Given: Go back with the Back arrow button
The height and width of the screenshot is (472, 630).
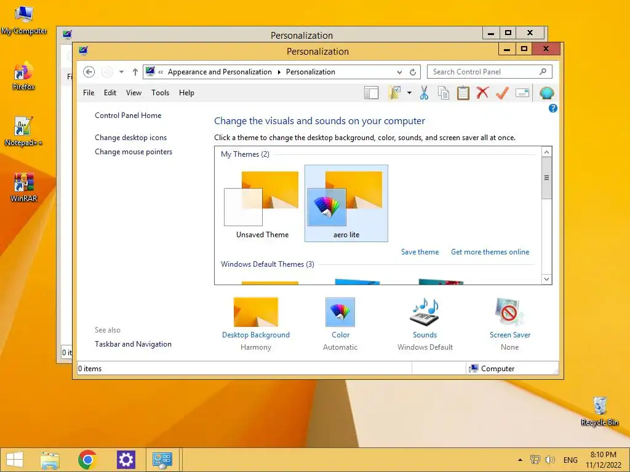Looking at the screenshot, I should pyautogui.click(x=89, y=72).
